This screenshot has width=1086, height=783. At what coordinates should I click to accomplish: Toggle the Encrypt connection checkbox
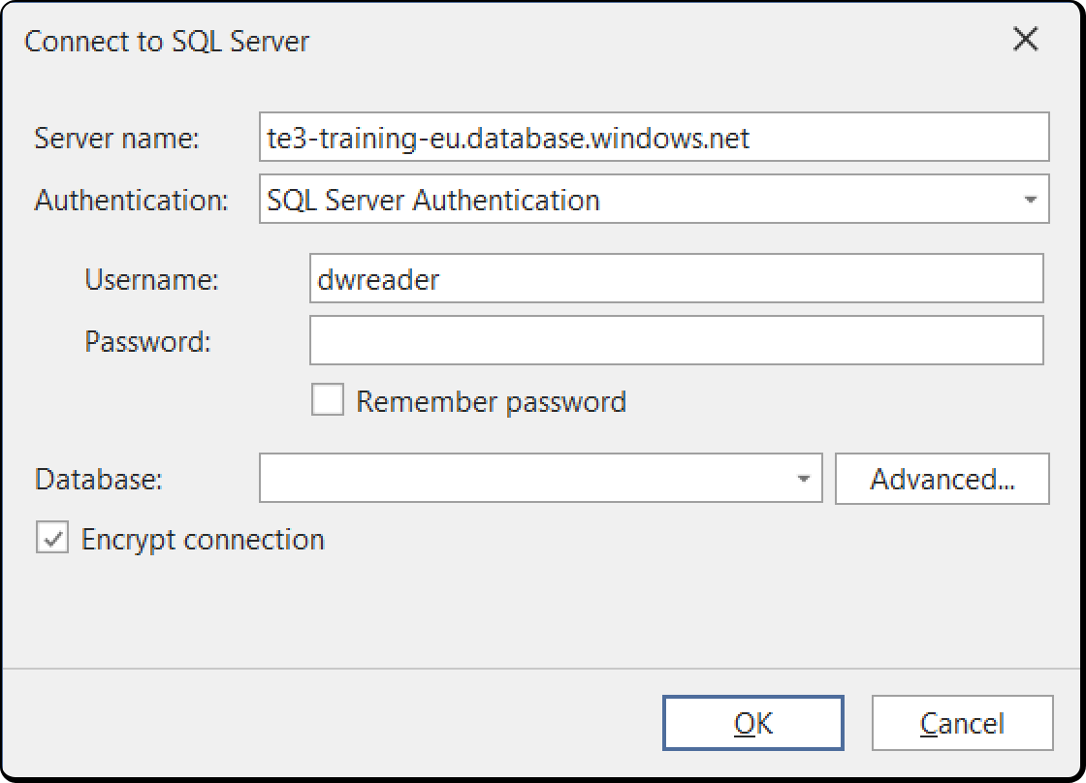pyautogui.click(x=52, y=537)
